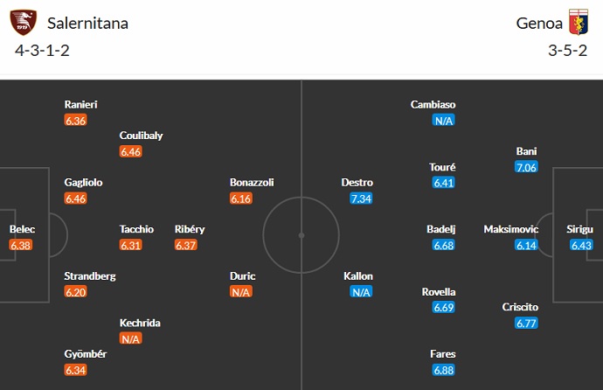Open player Maksimovic's name
The width and height of the screenshot is (603, 390).
(x=511, y=229)
